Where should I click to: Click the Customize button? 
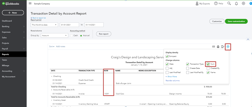217,21
